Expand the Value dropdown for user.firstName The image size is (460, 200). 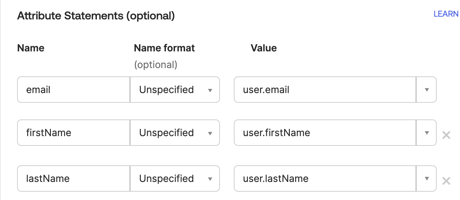tap(426, 133)
